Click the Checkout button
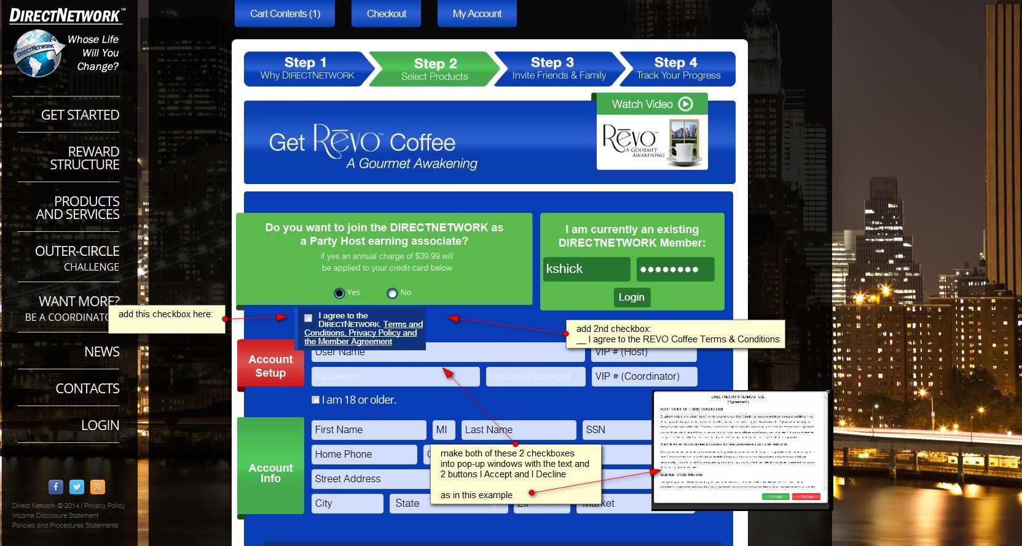 (x=387, y=13)
